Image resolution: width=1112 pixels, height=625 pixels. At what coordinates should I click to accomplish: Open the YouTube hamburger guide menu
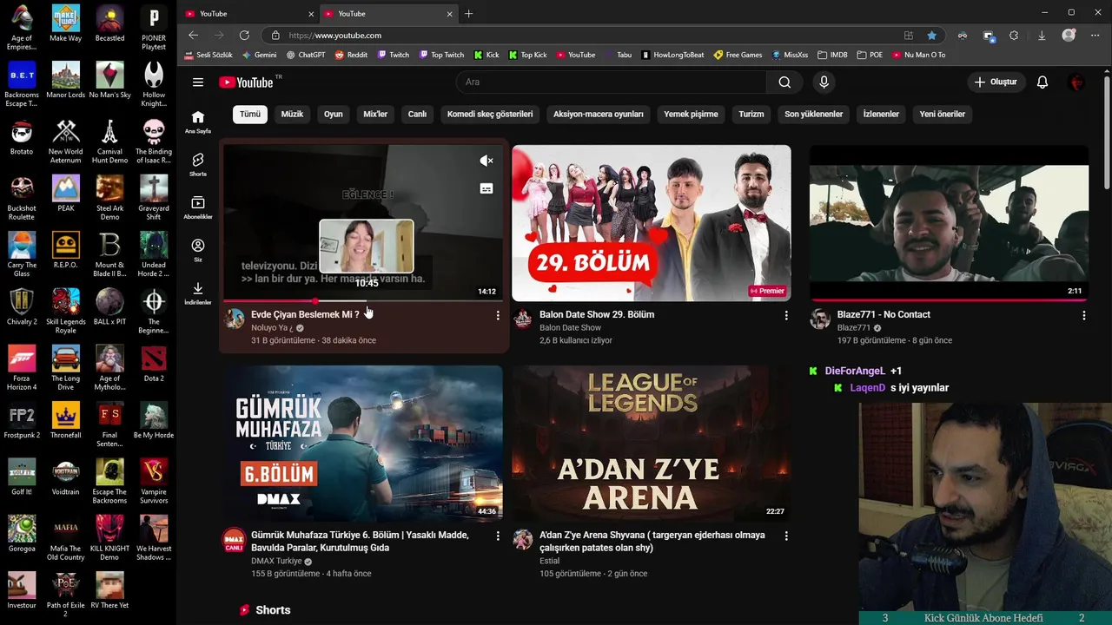tap(198, 82)
